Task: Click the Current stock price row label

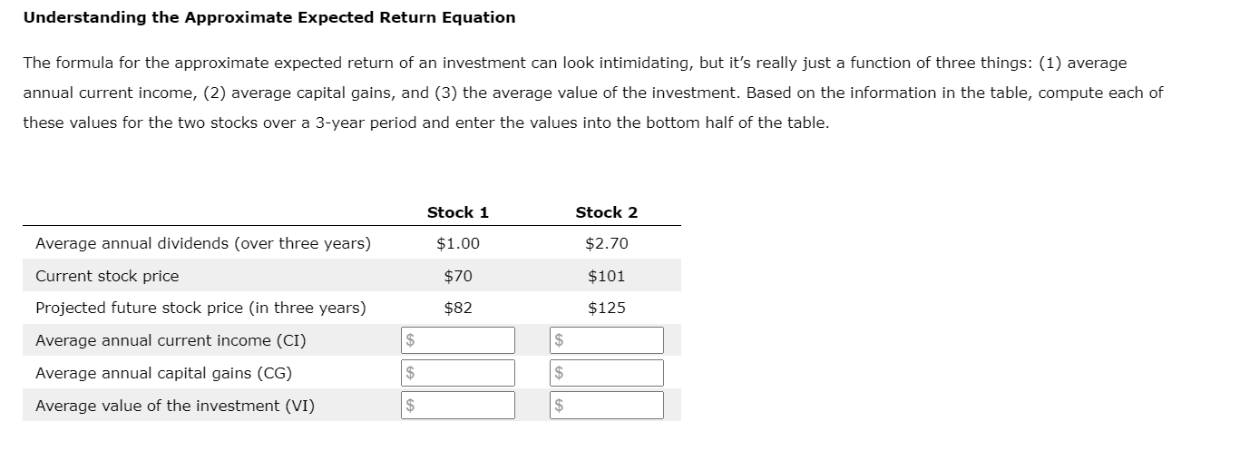Action: coord(107,276)
